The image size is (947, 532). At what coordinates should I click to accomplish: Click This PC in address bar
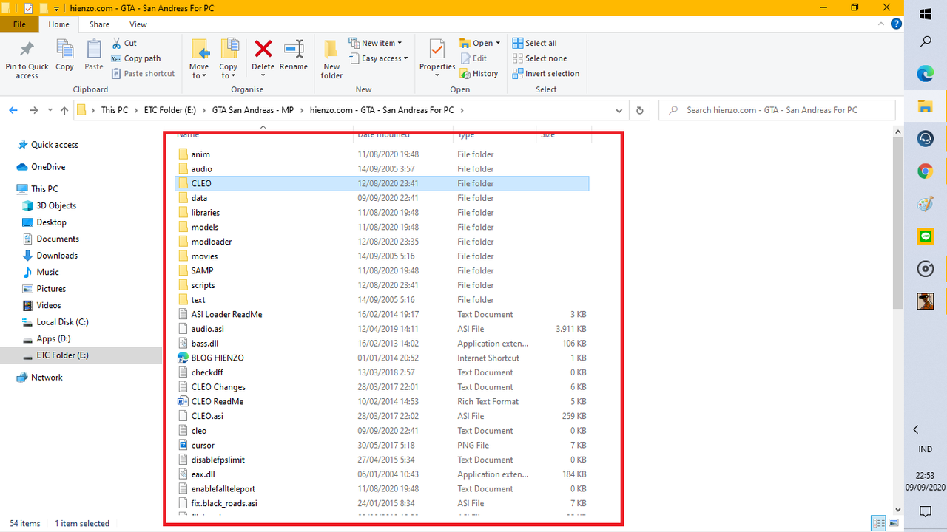[x=114, y=110]
